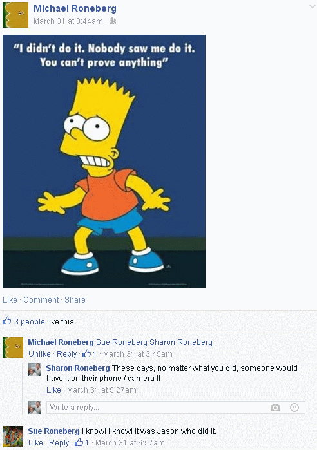Open emoji picker smiley icon in reply box
This screenshot has height=450, width=317.
[294, 408]
